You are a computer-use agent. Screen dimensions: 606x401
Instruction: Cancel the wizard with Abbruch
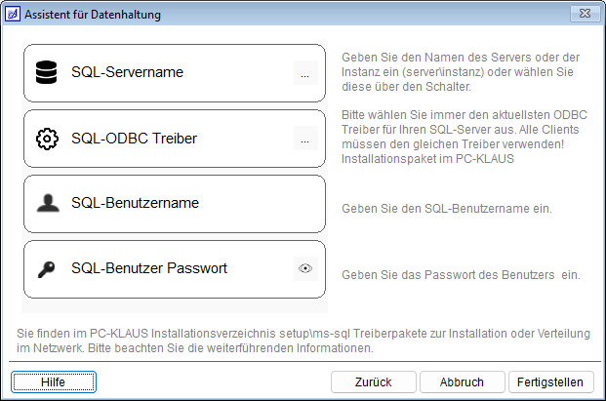462,381
